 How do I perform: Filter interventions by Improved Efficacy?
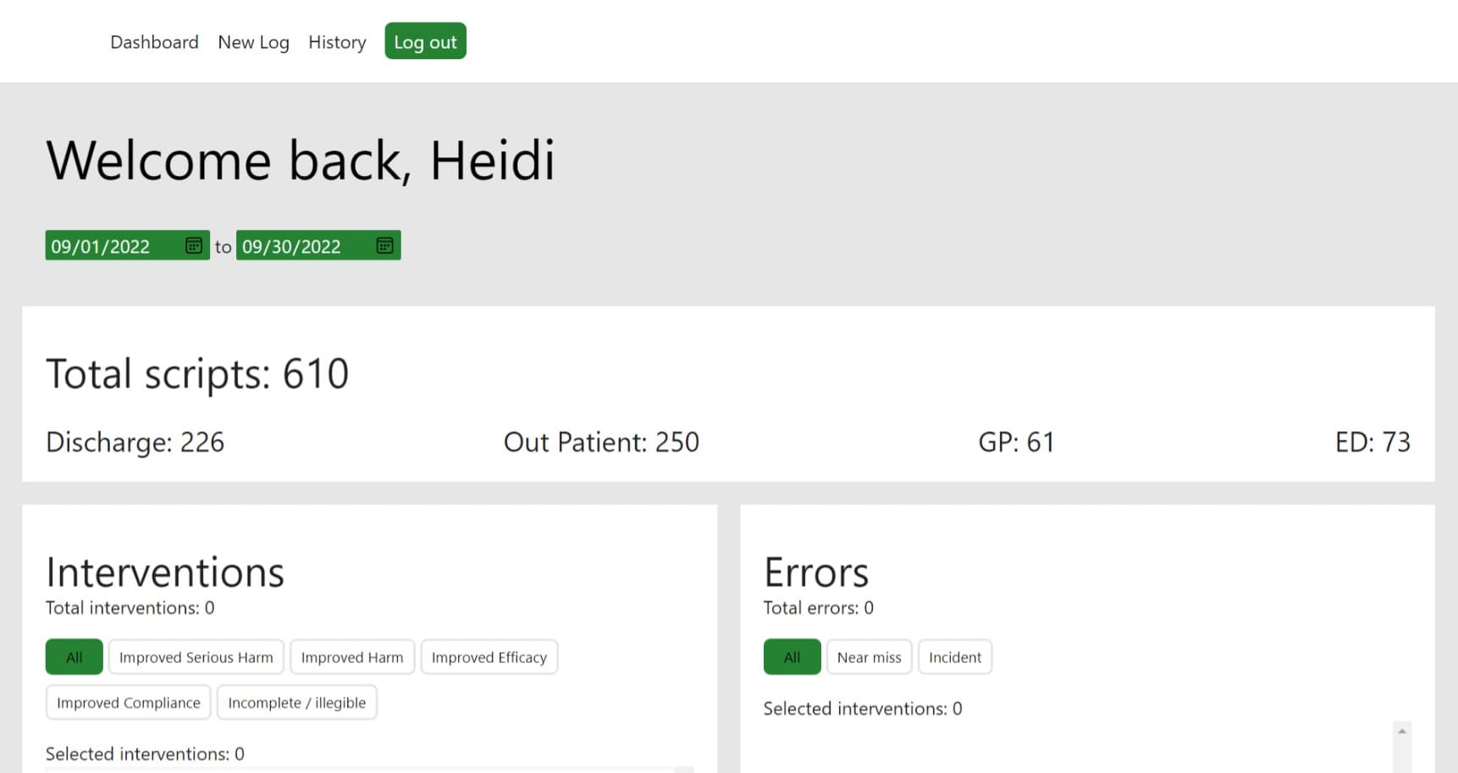click(489, 656)
